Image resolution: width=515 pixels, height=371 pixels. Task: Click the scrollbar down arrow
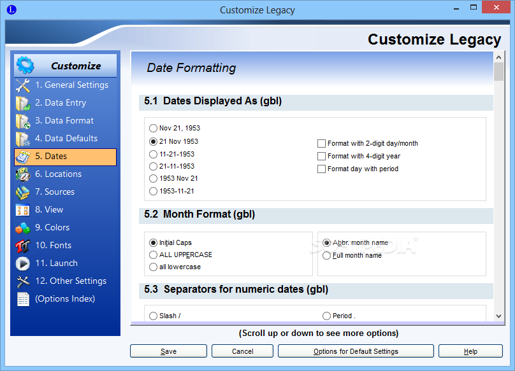click(498, 316)
